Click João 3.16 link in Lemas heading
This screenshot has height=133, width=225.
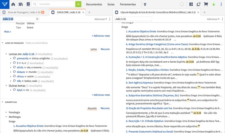tap(28, 54)
